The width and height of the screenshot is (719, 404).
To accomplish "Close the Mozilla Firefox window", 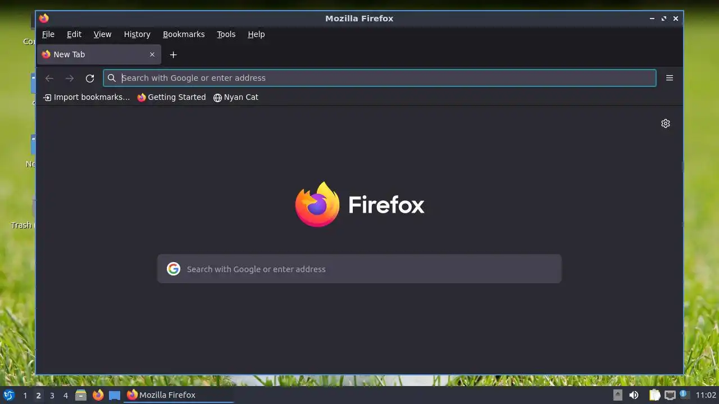I will coord(676,19).
